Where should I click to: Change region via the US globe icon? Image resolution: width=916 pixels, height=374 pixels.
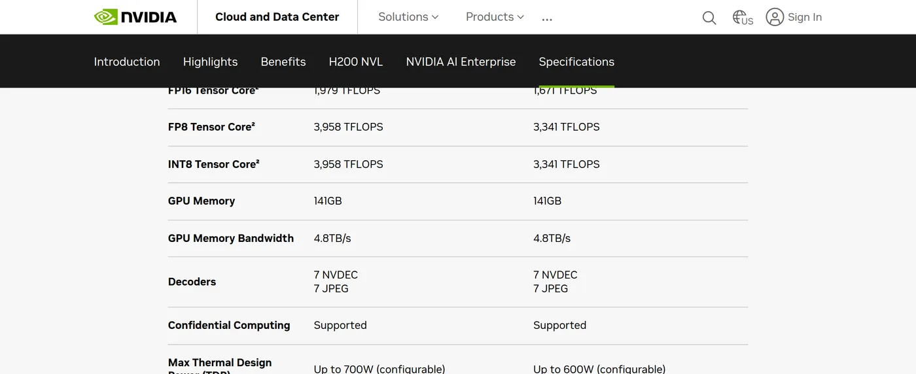click(743, 18)
